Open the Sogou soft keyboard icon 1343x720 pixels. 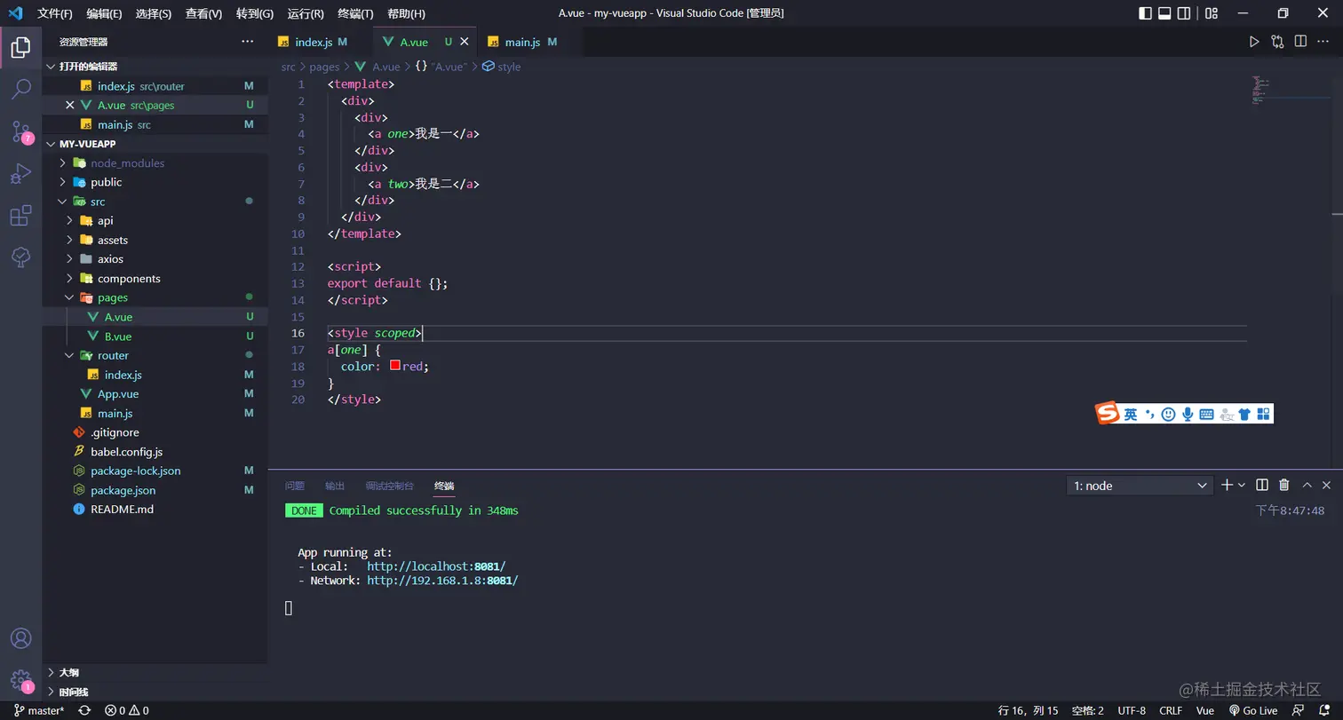(x=1206, y=414)
